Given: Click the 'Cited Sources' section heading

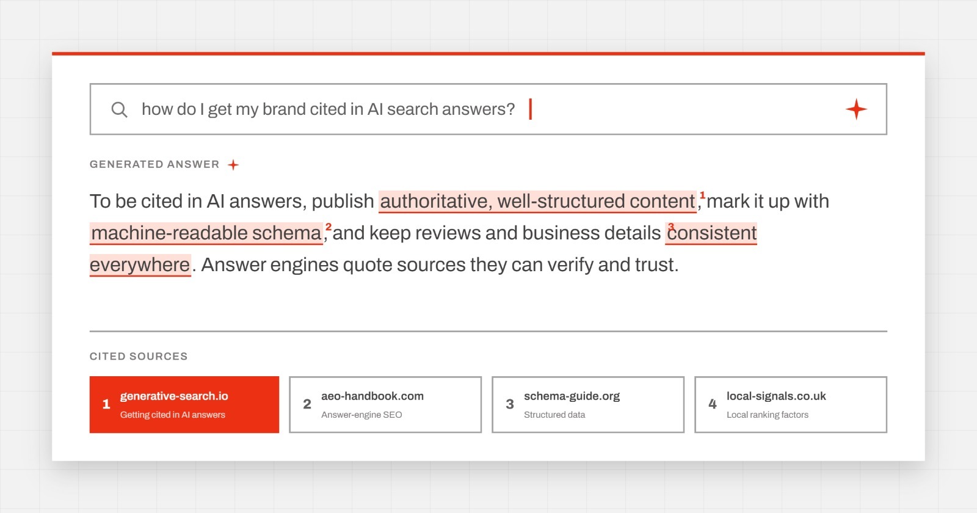Looking at the screenshot, I should [x=139, y=357].
